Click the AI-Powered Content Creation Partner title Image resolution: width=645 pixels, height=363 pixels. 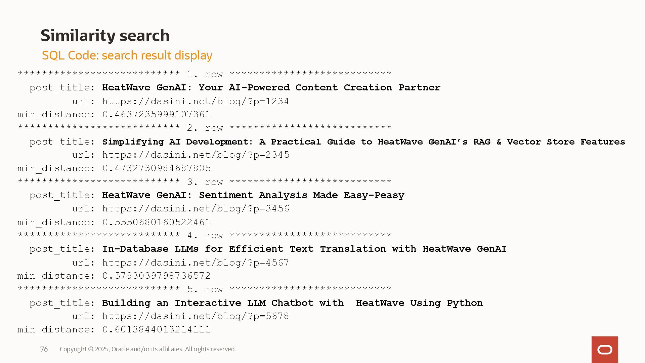(x=271, y=87)
